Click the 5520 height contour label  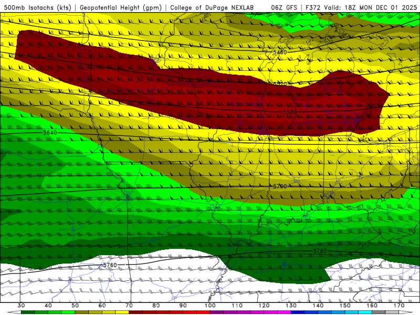tap(280, 84)
